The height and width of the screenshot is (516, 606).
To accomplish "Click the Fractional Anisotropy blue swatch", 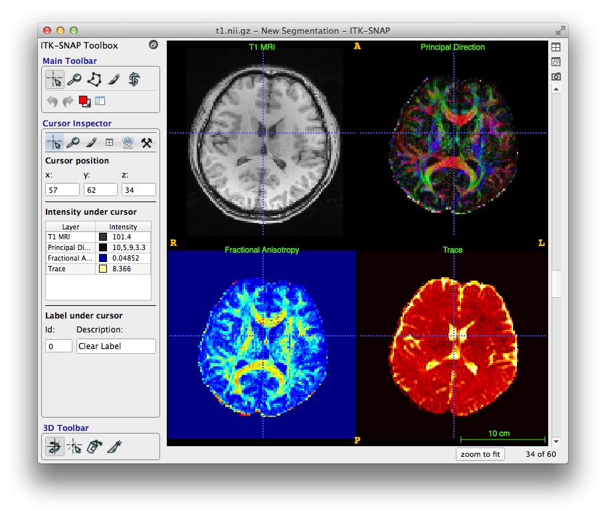I will coord(103,258).
